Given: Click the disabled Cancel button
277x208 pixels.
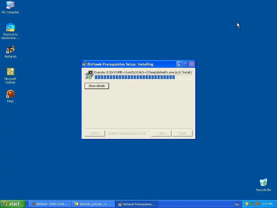Looking at the screenshot, I should point(94,133).
